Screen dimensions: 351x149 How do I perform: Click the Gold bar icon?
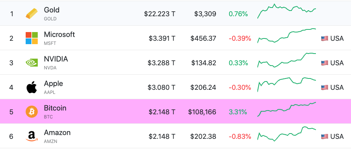click(32, 14)
